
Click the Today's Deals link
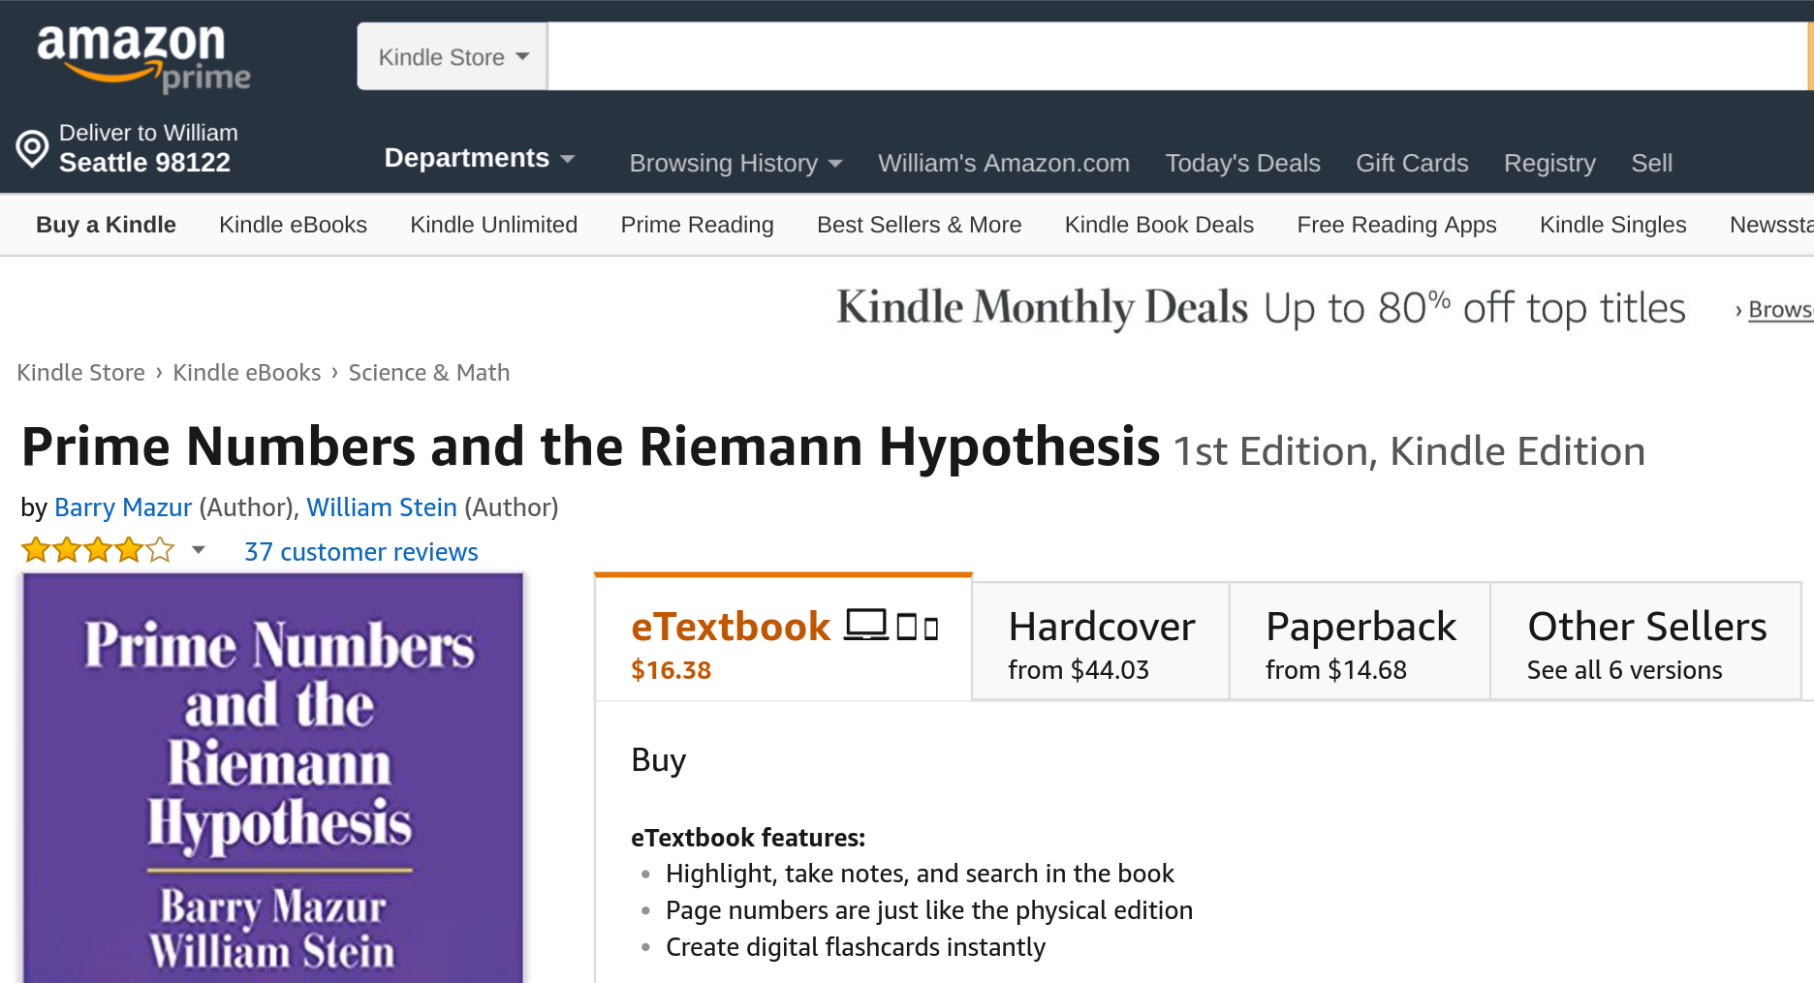coord(1242,163)
